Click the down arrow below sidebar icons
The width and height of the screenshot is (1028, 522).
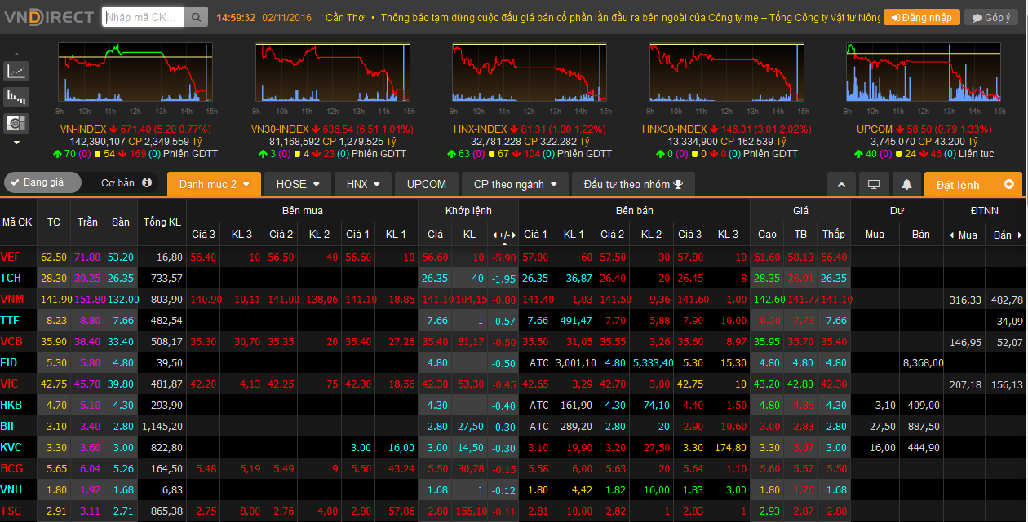[16, 143]
